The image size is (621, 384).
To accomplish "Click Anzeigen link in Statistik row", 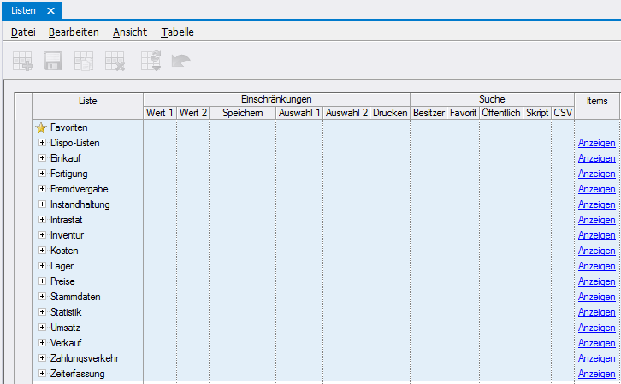I will click(x=596, y=313).
